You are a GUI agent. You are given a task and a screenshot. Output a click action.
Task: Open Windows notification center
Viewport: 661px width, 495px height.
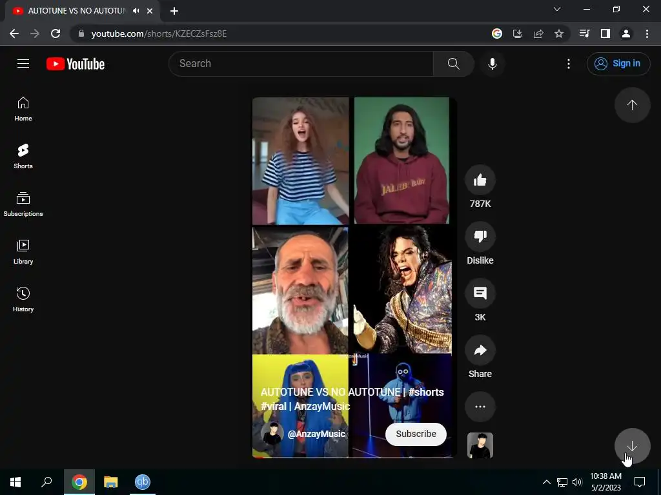(640, 482)
